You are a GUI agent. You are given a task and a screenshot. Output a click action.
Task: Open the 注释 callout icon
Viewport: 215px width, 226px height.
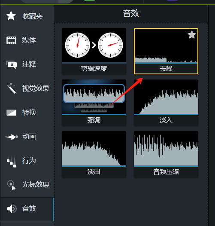tap(12, 64)
